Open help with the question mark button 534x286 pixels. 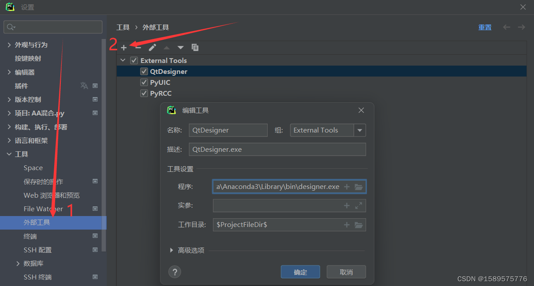tap(175, 272)
